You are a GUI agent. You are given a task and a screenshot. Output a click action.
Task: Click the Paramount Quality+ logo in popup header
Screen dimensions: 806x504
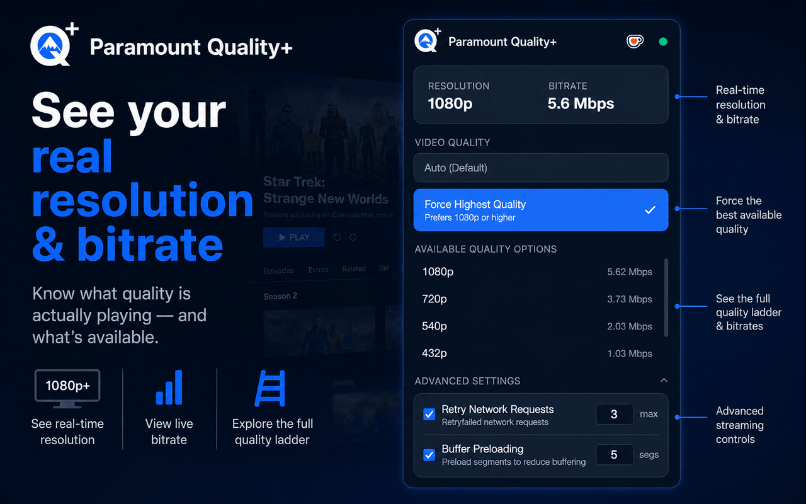[428, 40]
